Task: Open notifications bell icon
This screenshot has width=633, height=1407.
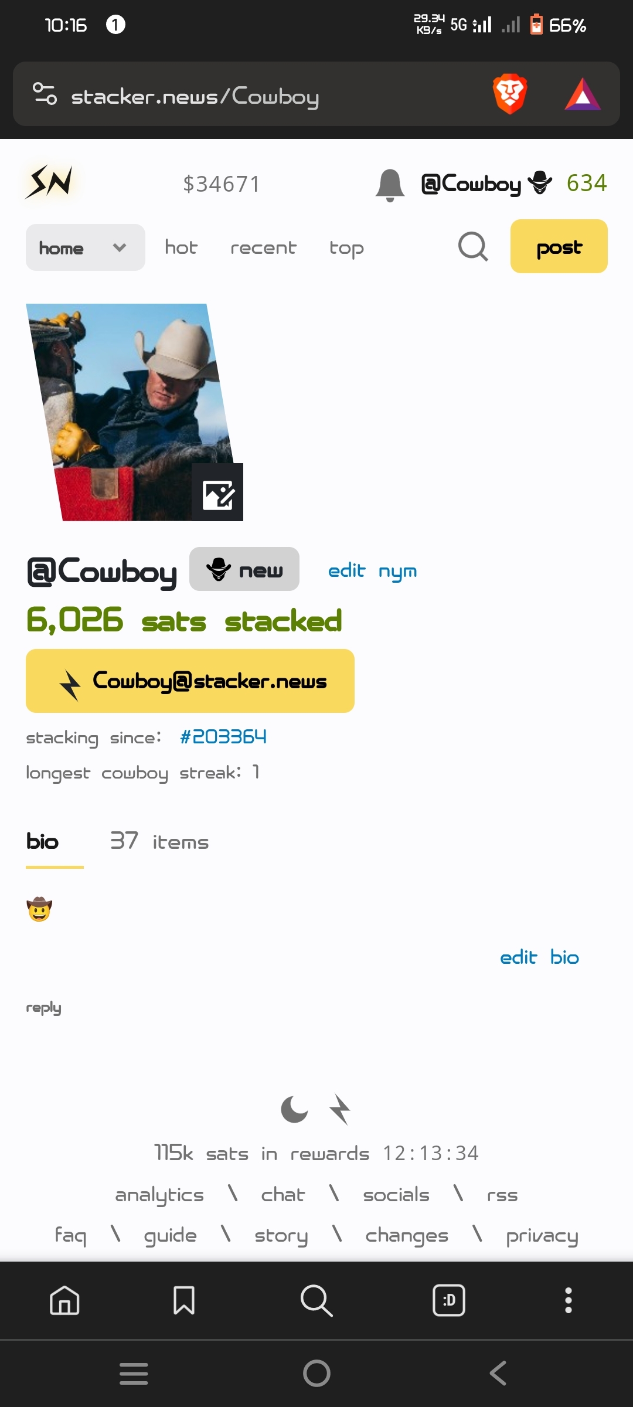Action: tap(390, 185)
